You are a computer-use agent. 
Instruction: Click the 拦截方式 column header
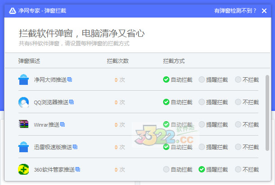174,61
